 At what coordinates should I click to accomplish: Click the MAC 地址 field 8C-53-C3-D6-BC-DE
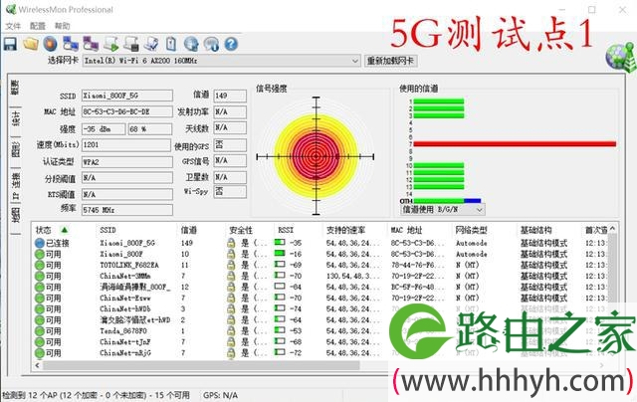tap(127, 112)
